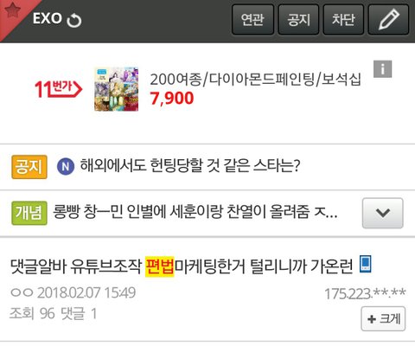
Task: Open the 연관 related galleries tab
Action: coord(252,19)
